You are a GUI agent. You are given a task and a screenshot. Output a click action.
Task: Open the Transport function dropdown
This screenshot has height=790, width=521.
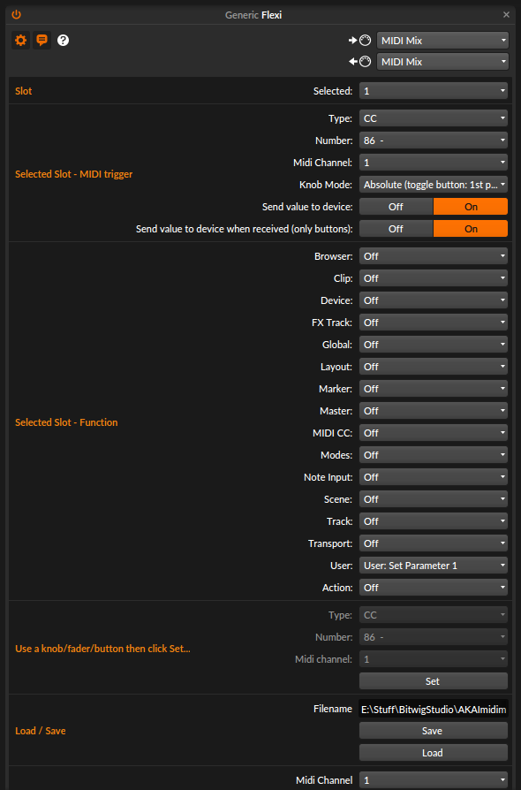(434, 543)
